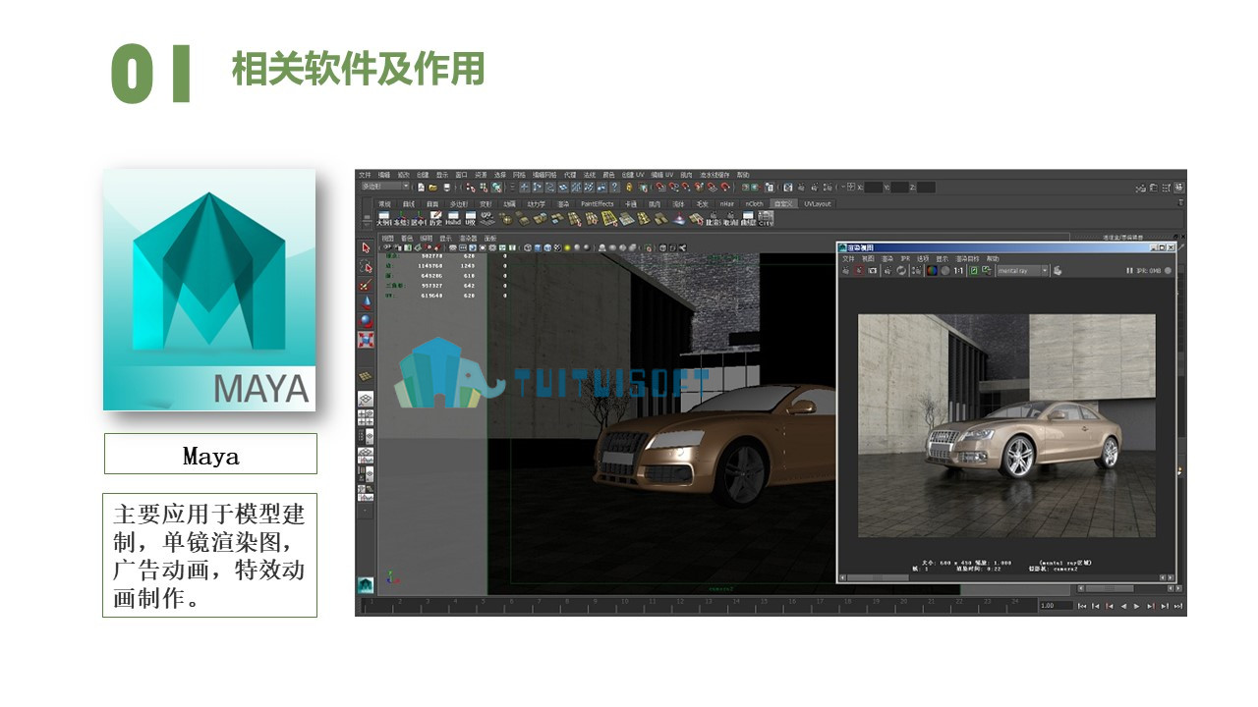Pause IPR tuning in render view
This screenshot has height=707, width=1258.
click(x=1128, y=270)
